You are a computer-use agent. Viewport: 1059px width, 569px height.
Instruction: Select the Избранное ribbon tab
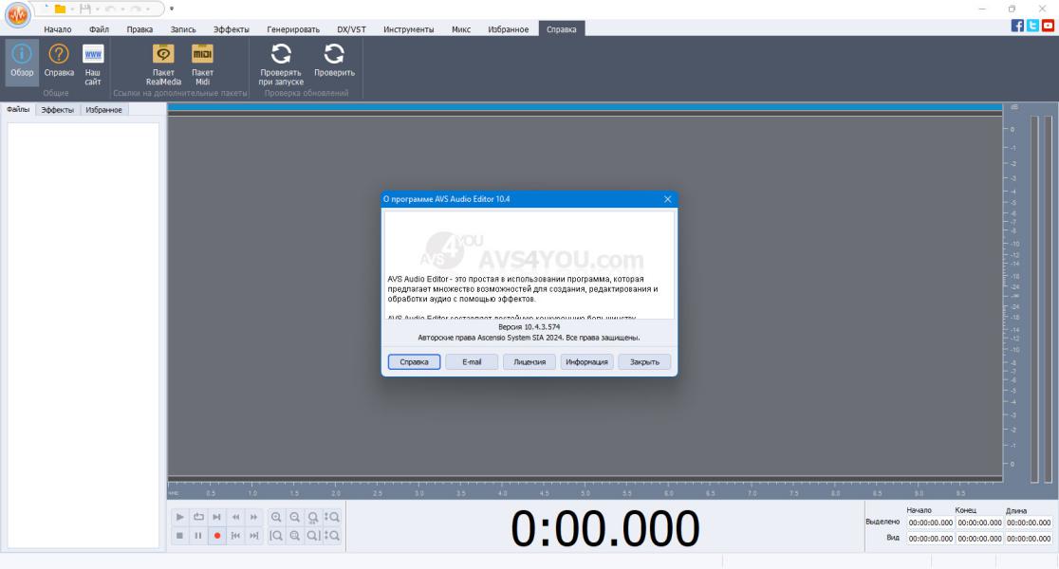pos(508,29)
